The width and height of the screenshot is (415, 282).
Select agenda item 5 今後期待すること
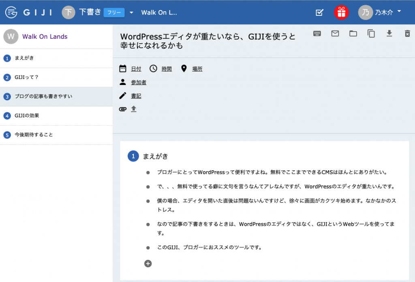click(x=56, y=135)
